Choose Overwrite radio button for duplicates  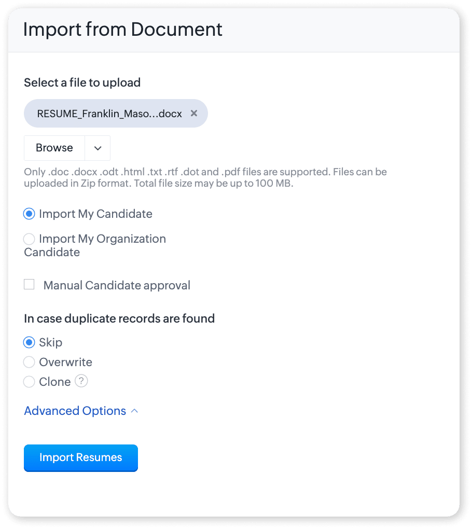coord(29,362)
